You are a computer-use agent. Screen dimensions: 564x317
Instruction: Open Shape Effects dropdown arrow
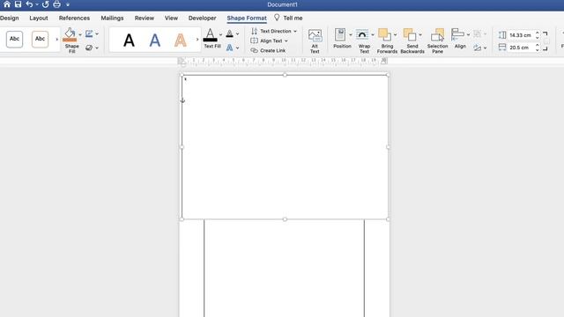click(x=97, y=48)
